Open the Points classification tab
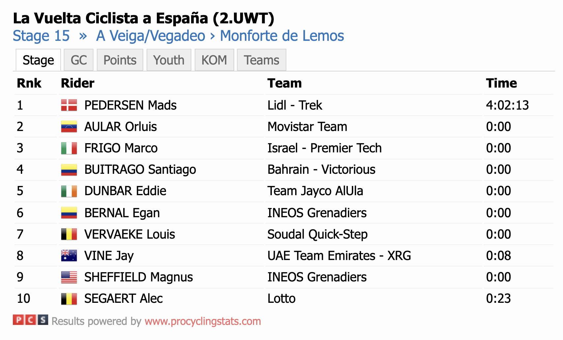This screenshot has width=563, height=340. [x=120, y=60]
